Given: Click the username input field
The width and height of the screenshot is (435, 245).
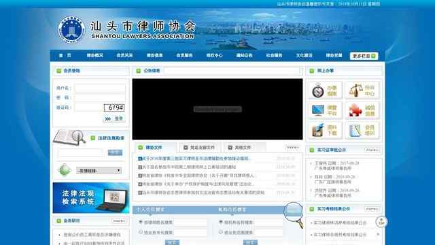Looking at the screenshot, I should (x=100, y=88).
